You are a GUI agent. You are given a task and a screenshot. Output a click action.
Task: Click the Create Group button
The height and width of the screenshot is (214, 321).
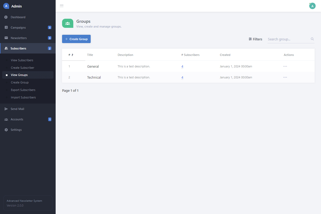coord(77,39)
